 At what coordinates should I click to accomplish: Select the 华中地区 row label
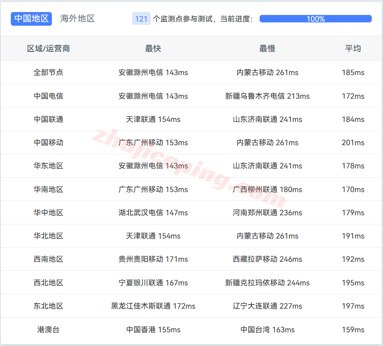pyautogui.click(x=48, y=212)
